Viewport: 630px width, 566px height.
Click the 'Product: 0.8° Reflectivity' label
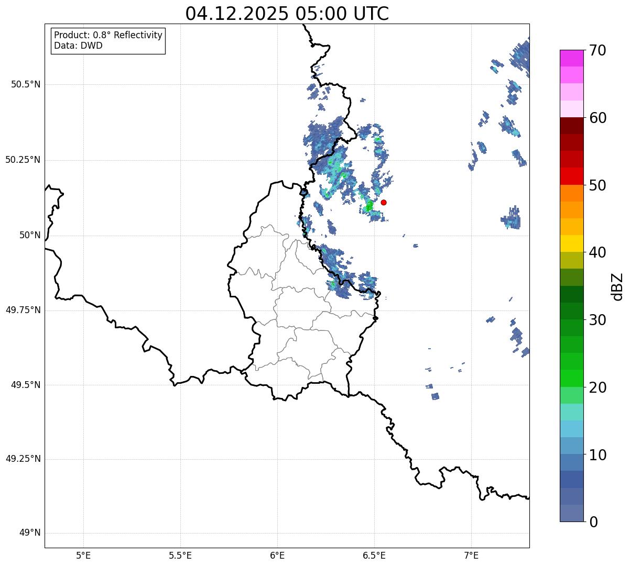(108, 35)
